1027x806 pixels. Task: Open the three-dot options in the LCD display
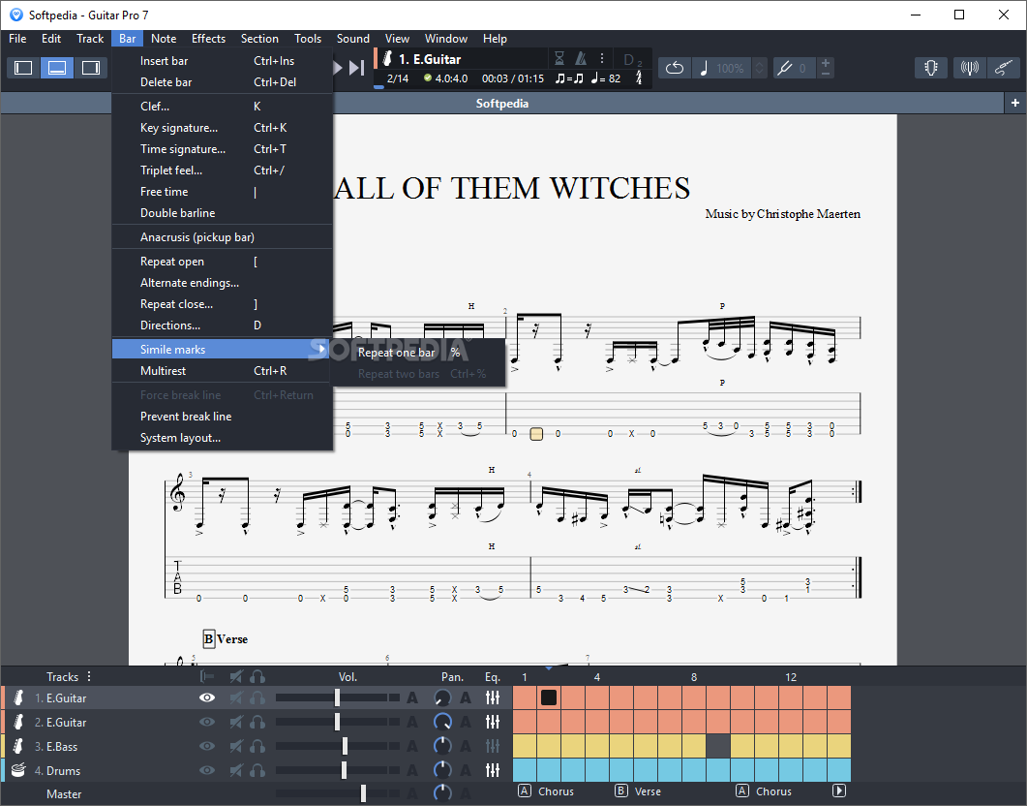602,58
